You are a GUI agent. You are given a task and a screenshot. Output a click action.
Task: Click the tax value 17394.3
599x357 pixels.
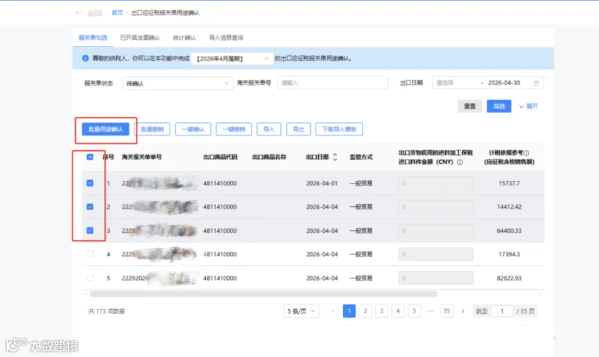click(x=509, y=254)
